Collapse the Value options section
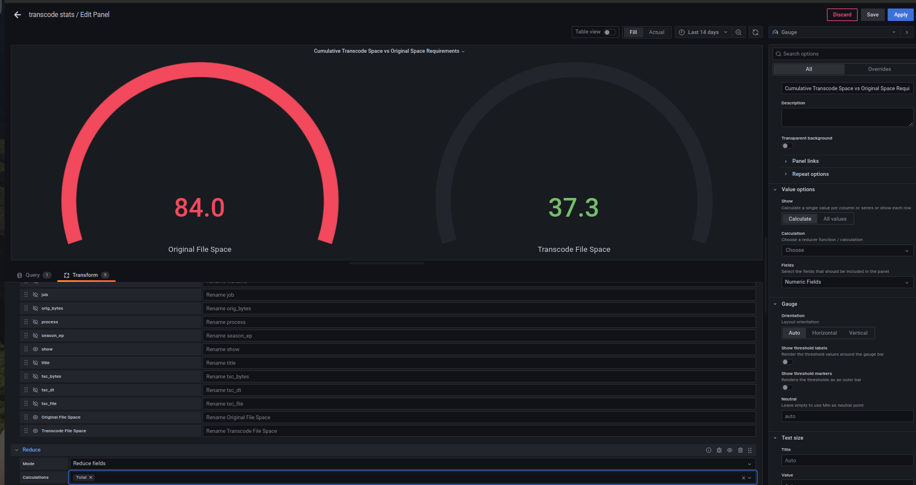916x485 pixels. pos(797,189)
